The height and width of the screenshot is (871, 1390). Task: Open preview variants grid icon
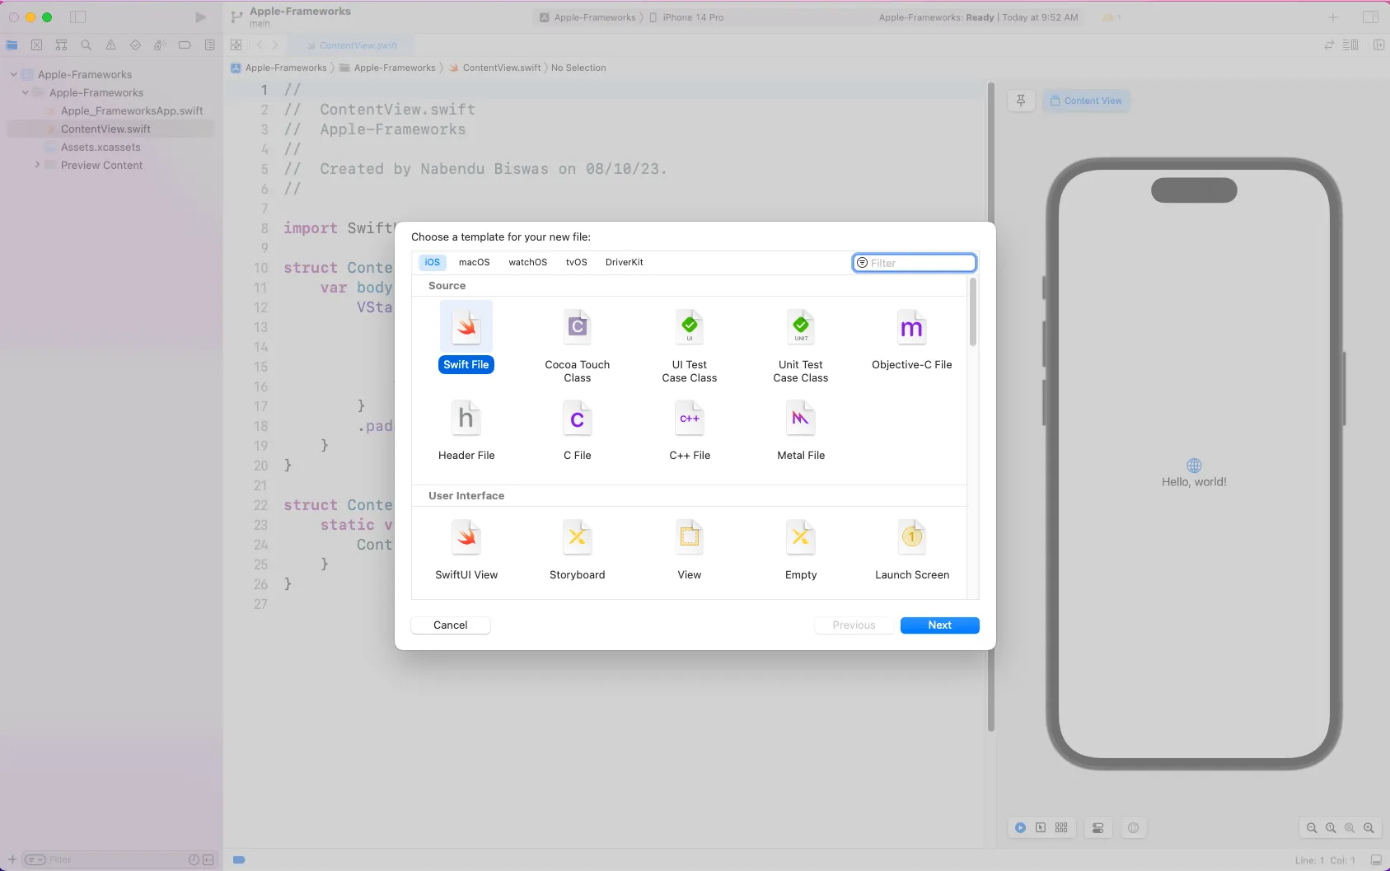[x=1061, y=828]
